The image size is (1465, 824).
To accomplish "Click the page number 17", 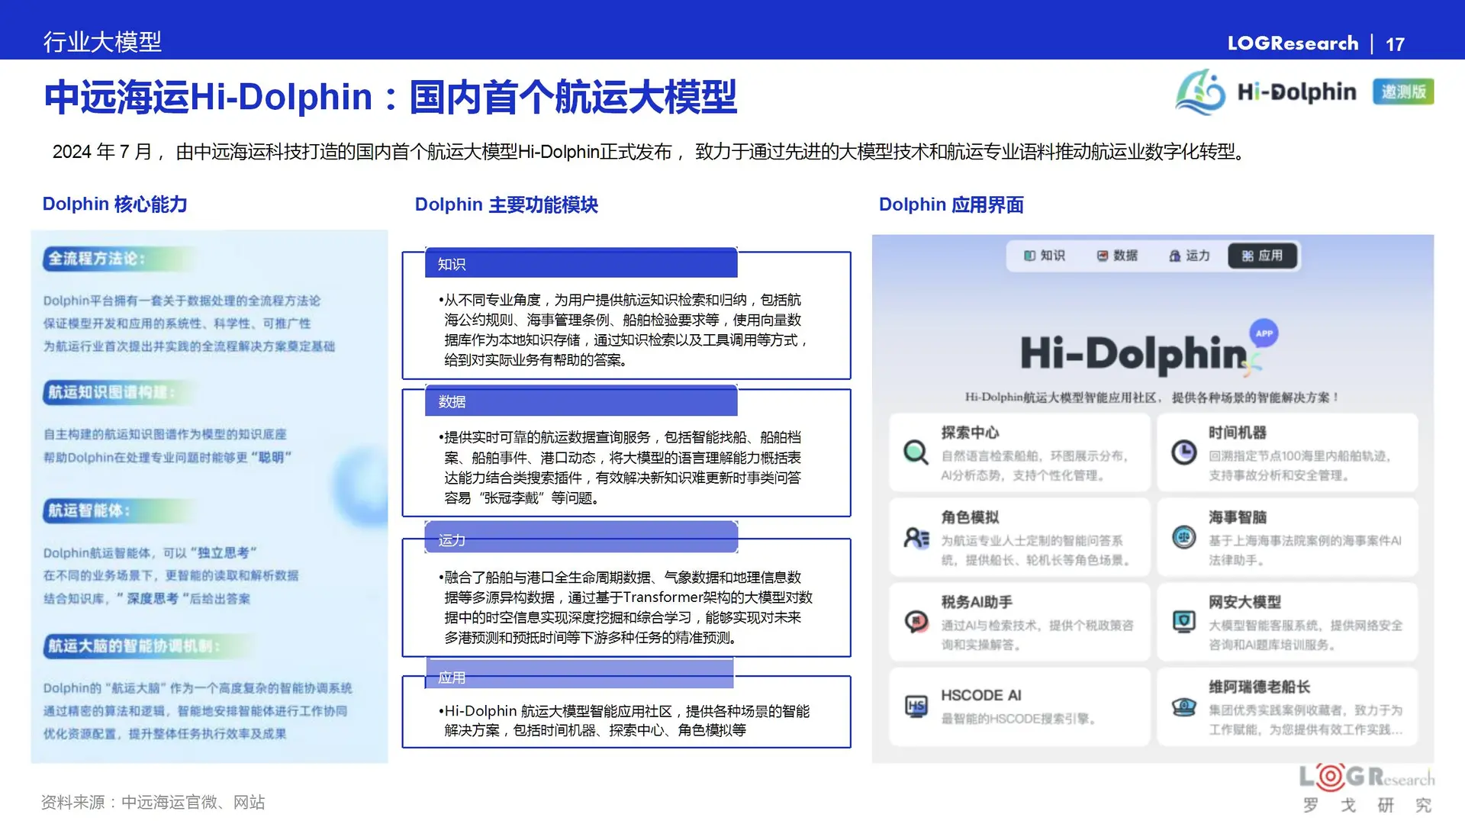I will (x=1396, y=44).
